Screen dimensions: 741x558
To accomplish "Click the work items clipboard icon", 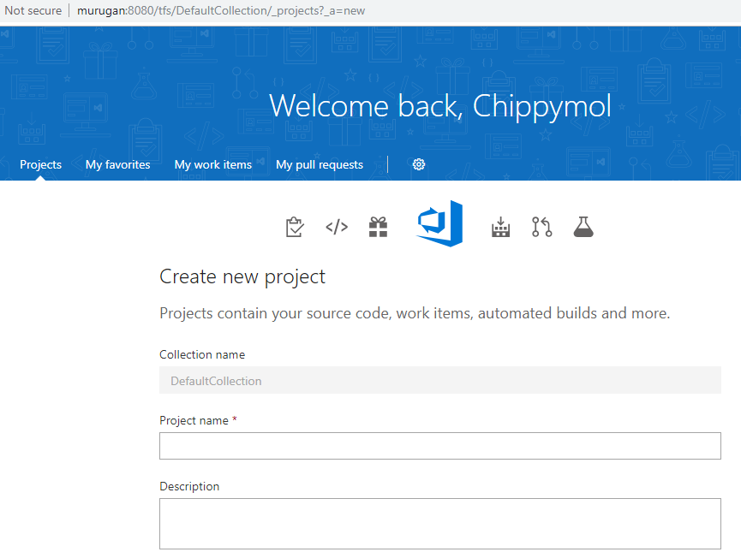I will click(295, 227).
